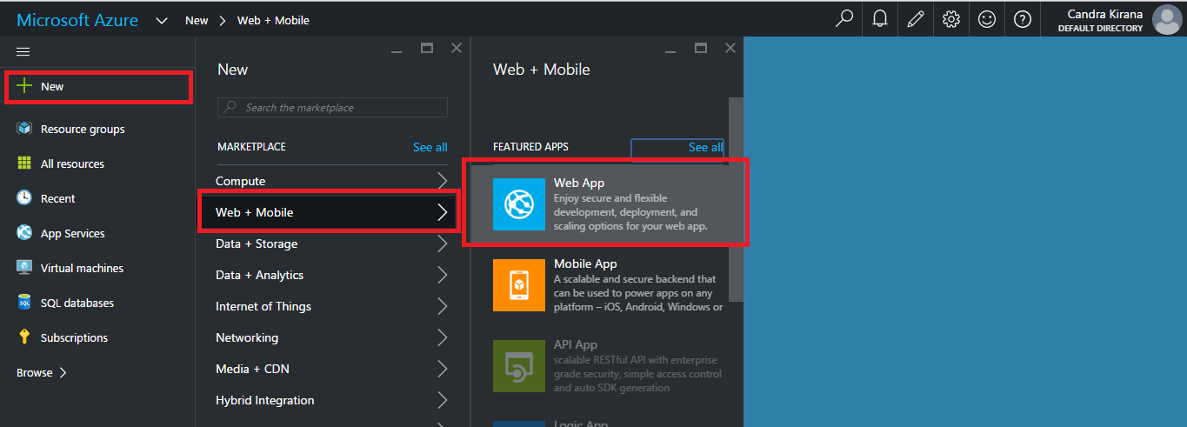Click the pencil edit dashboard icon
This screenshot has width=1187, height=427.
915,19
